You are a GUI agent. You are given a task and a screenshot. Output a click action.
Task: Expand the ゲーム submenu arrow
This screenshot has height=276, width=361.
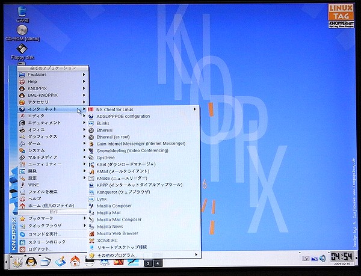coord(84,144)
